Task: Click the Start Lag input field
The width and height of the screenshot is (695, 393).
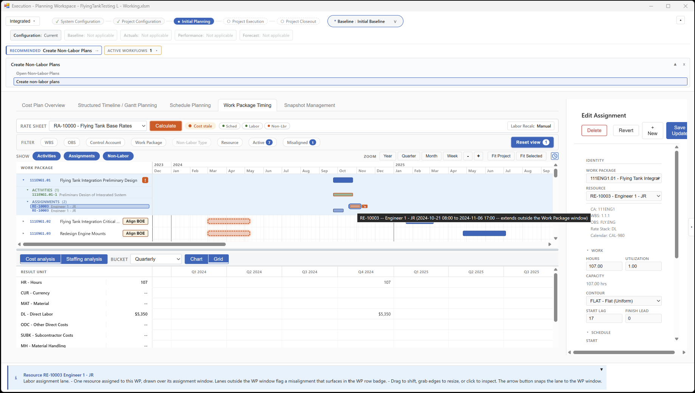Action: coord(604,319)
